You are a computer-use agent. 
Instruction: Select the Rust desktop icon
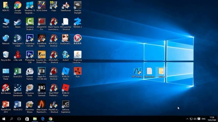(x=78, y=73)
